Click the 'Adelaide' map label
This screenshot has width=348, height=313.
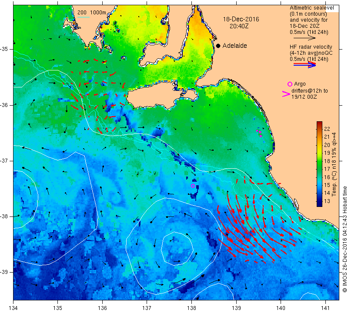[234, 46]
